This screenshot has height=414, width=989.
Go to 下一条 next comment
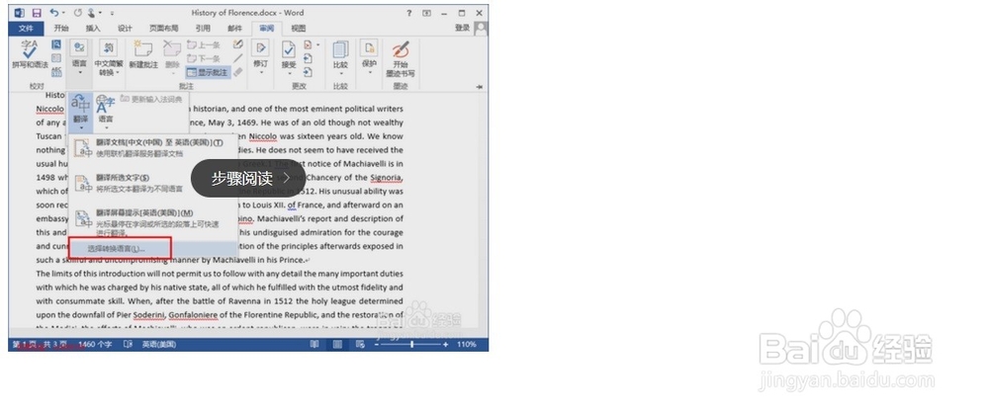click(205, 58)
